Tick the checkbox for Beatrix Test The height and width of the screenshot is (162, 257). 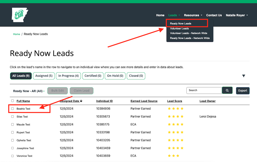point(12,109)
